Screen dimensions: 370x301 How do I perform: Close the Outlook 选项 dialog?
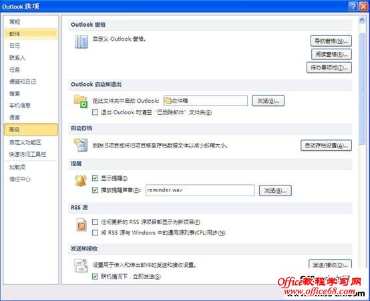click(363, 7)
